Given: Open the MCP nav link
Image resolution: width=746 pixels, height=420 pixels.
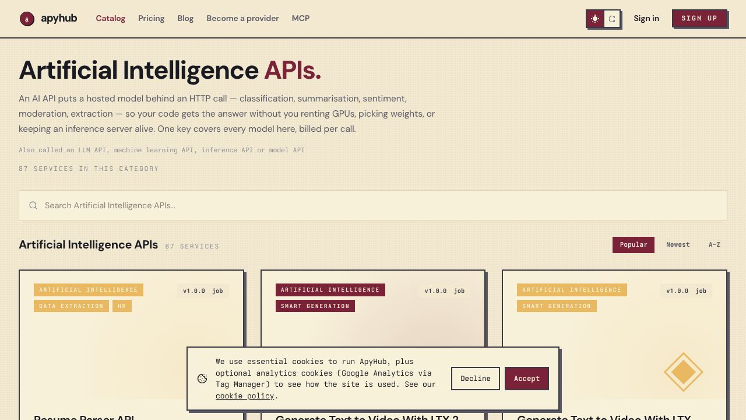Looking at the screenshot, I should coord(301,18).
